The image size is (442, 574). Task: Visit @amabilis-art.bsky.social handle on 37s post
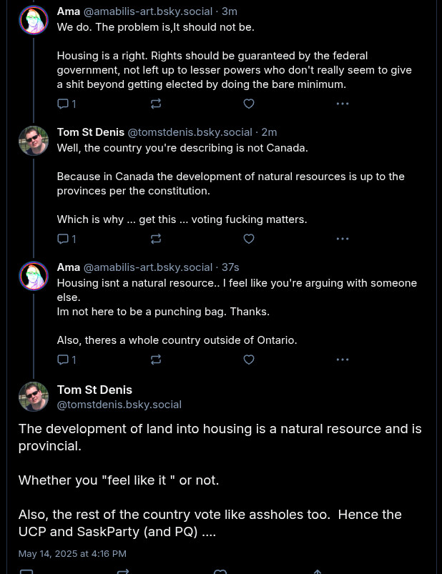tap(148, 267)
